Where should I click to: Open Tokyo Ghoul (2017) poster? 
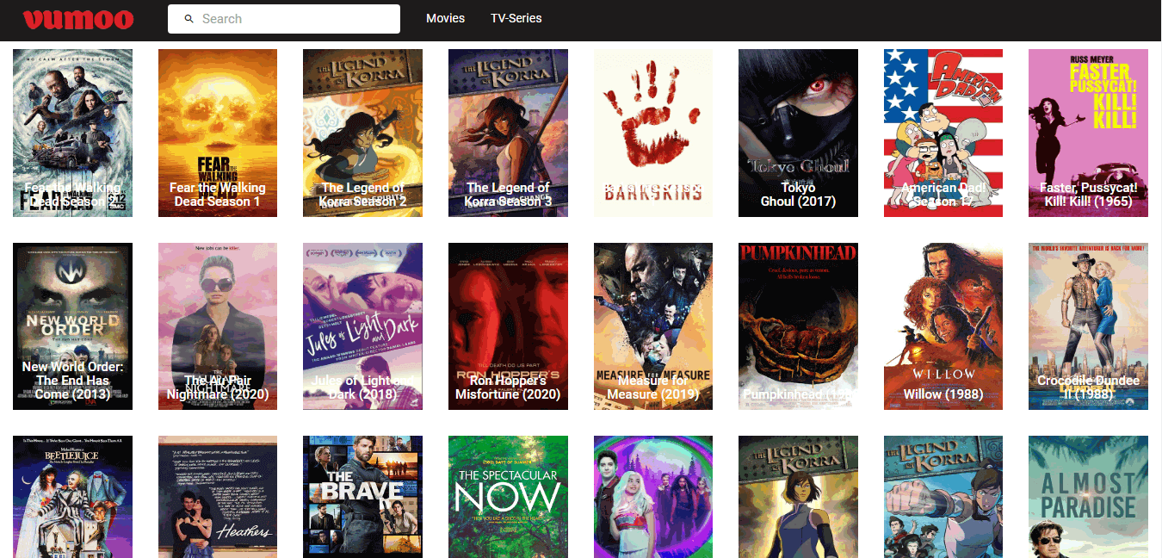798,133
